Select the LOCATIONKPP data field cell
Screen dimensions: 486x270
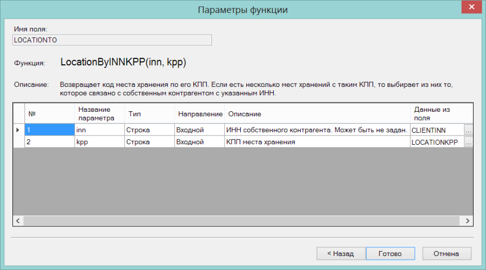point(437,142)
